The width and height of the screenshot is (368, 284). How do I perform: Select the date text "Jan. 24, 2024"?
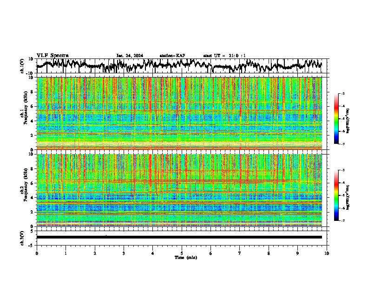click(x=130, y=56)
